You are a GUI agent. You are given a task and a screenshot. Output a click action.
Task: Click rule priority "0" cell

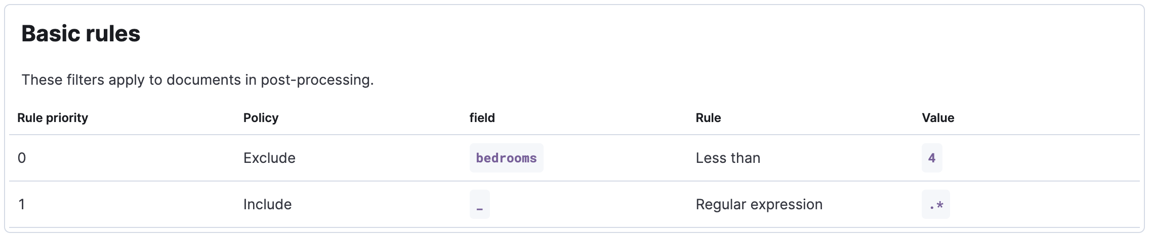(22, 158)
